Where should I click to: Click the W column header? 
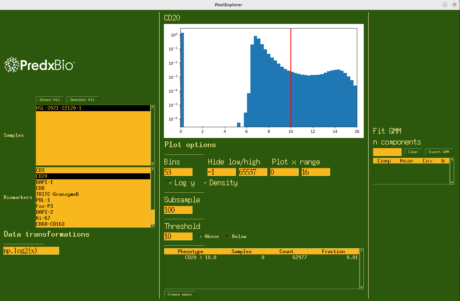[x=443, y=161]
